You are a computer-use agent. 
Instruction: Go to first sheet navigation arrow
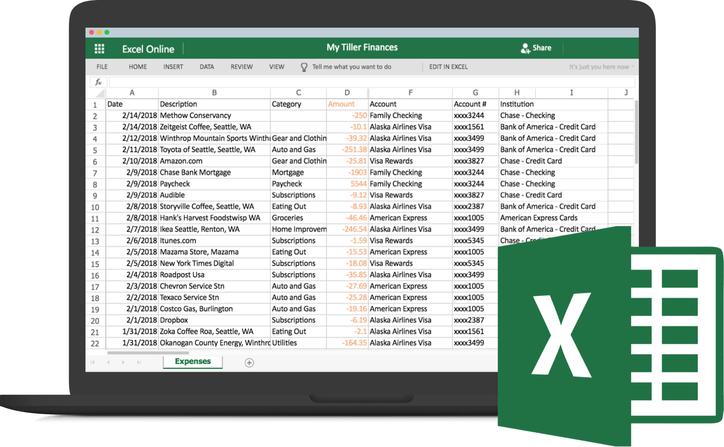[x=92, y=362]
